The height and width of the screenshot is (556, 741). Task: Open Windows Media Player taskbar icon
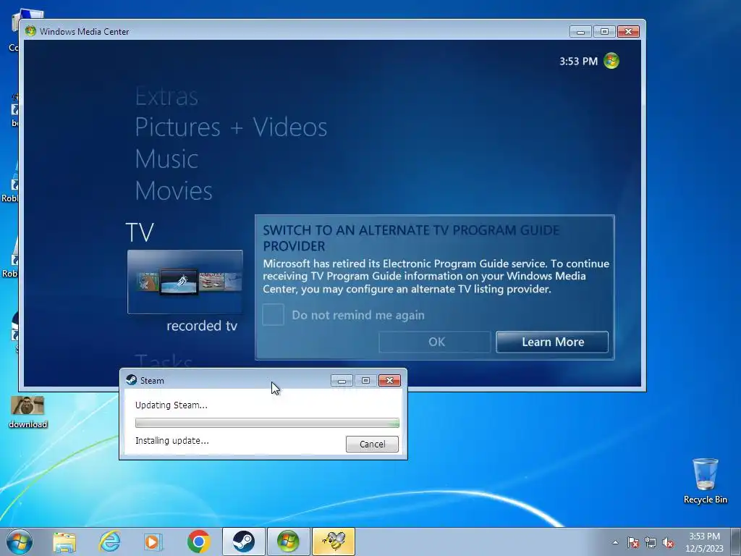[x=153, y=542]
